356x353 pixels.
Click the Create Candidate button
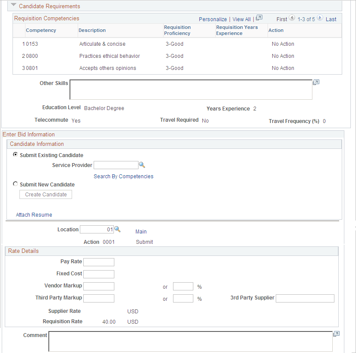tap(45, 194)
